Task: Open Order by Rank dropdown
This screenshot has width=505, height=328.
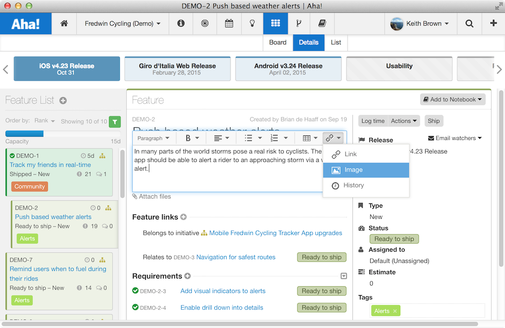Action: click(x=45, y=121)
